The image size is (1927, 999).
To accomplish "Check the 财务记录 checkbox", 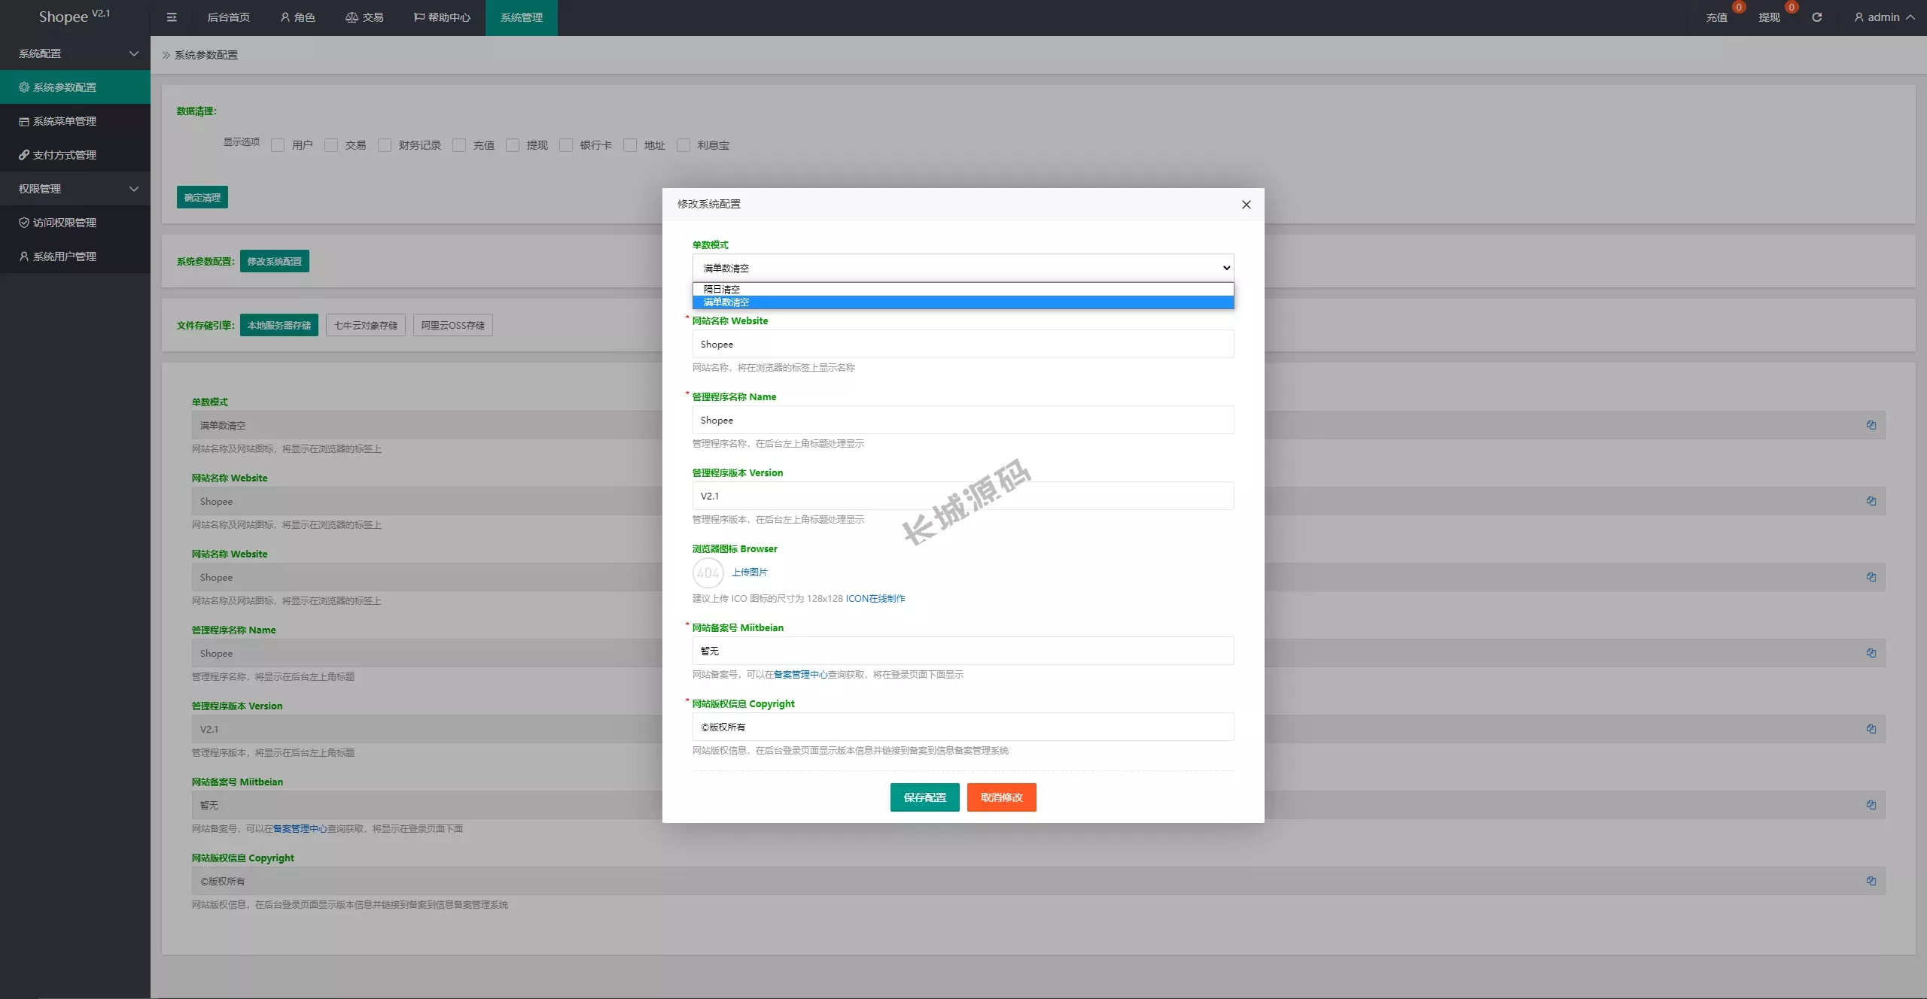I will point(385,145).
